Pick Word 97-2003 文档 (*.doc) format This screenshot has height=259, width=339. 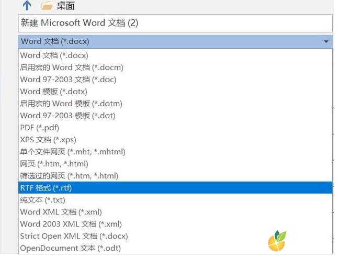pyautogui.click(x=175, y=80)
